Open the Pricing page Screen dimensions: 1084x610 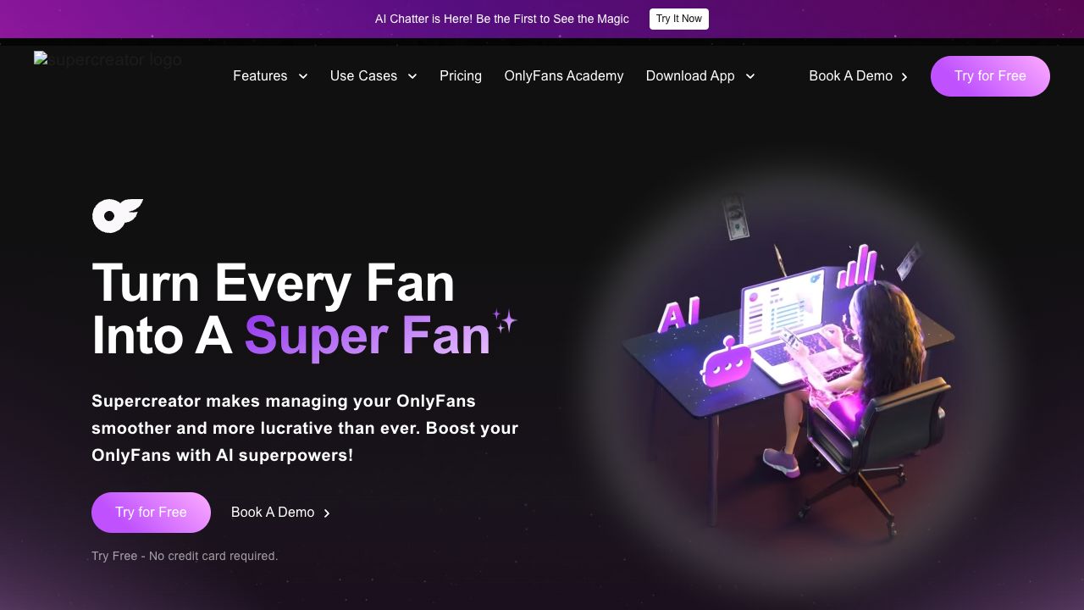click(461, 76)
